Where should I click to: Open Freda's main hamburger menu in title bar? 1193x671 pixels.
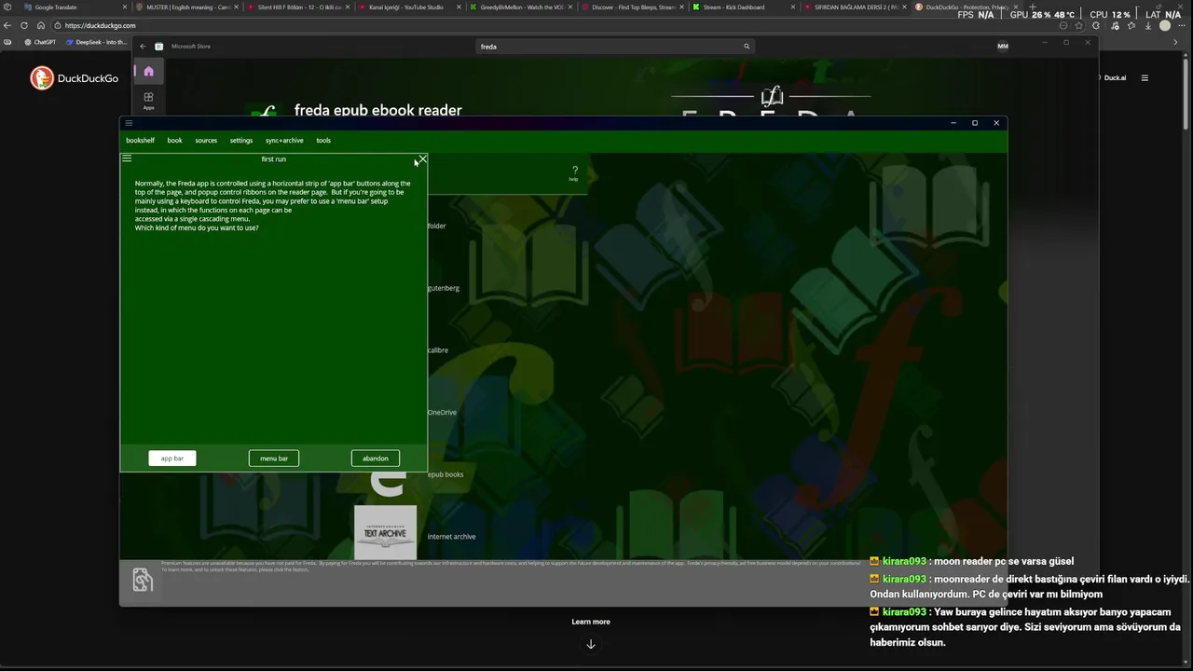[x=129, y=123]
